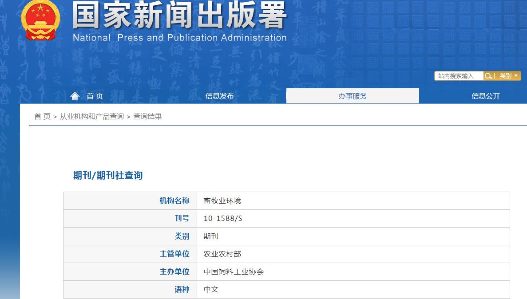Image resolution: width=527 pixels, height=299 pixels.
Task: Switch to the 信息发布 tab
Action: pyautogui.click(x=220, y=95)
